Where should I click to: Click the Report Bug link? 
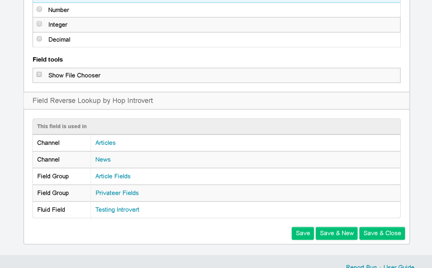(361, 266)
